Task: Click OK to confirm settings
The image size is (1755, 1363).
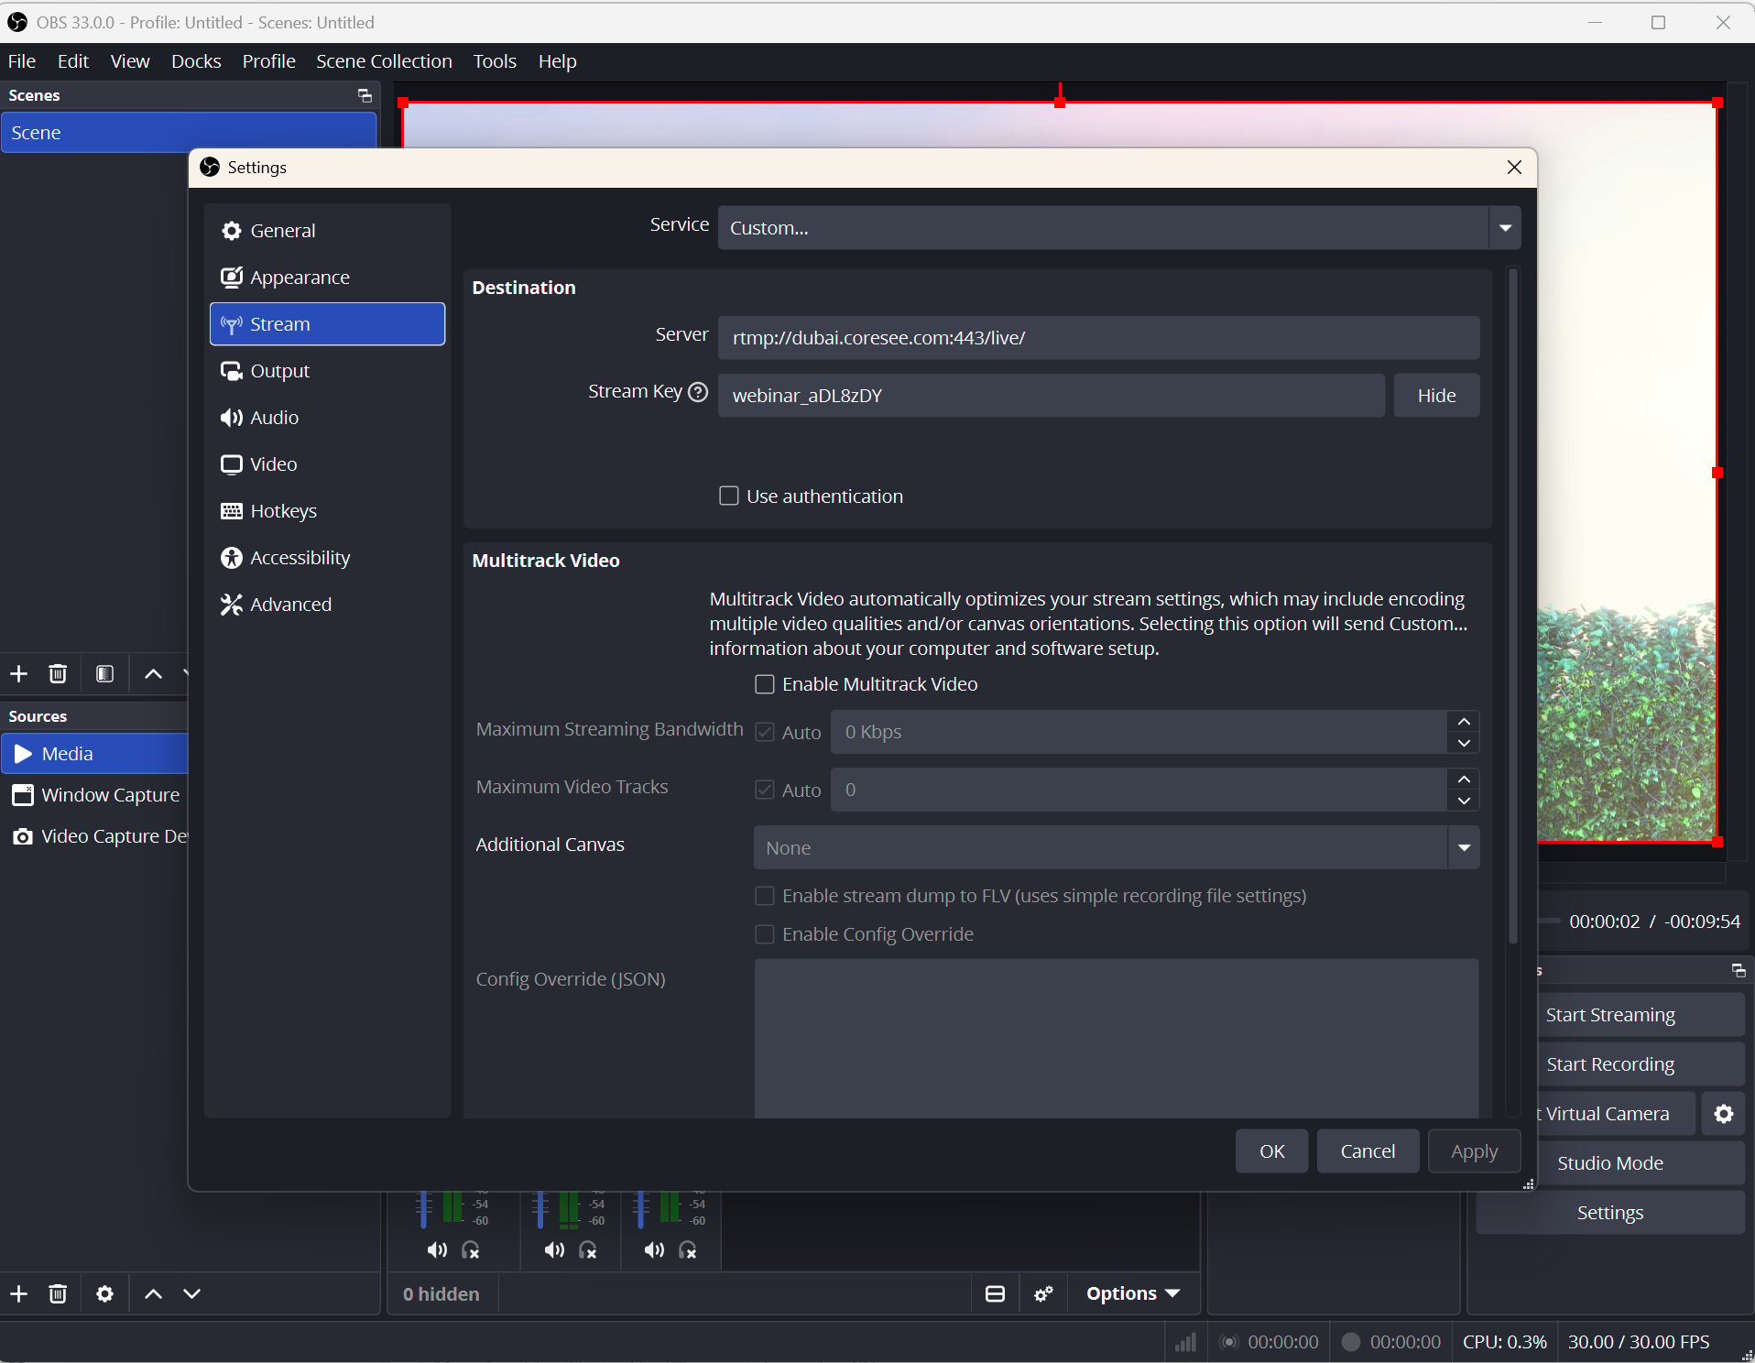Action: [x=1271, y=1151]
